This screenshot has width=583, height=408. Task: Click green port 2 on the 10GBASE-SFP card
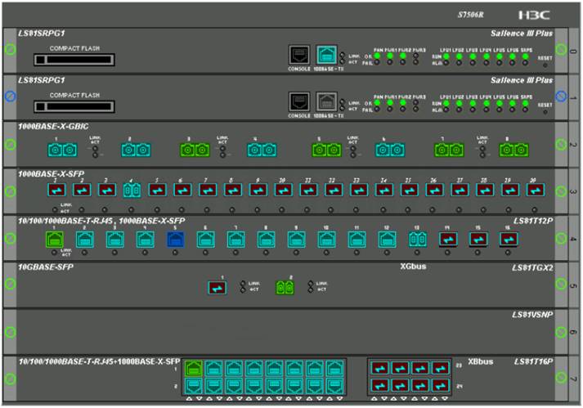285,288
